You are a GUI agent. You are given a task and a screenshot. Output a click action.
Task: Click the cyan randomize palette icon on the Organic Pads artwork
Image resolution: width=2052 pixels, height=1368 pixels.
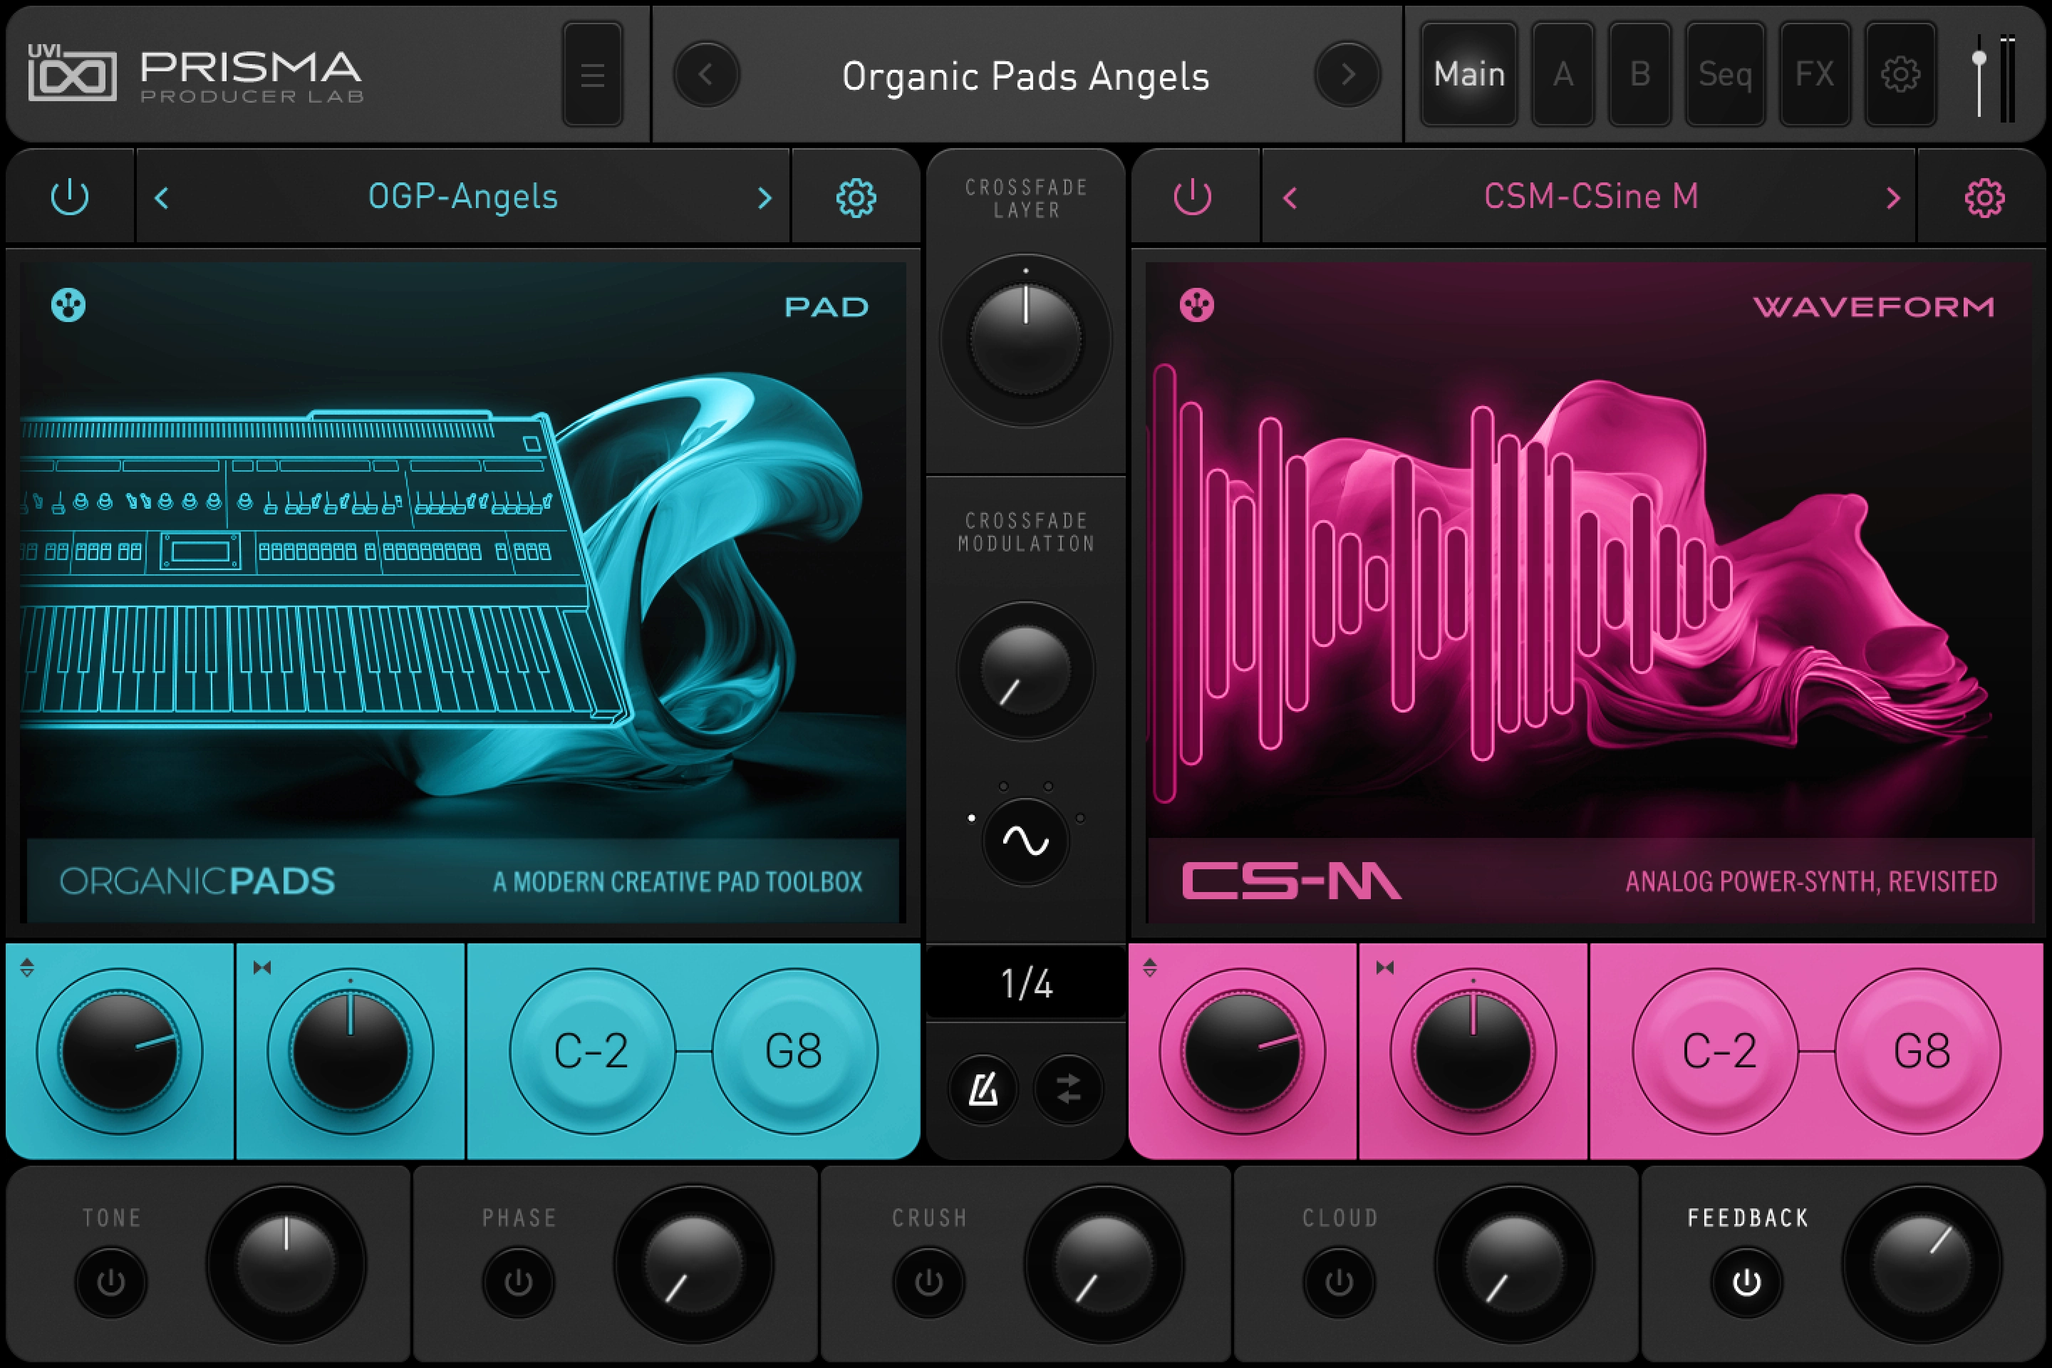pos(68,306)
